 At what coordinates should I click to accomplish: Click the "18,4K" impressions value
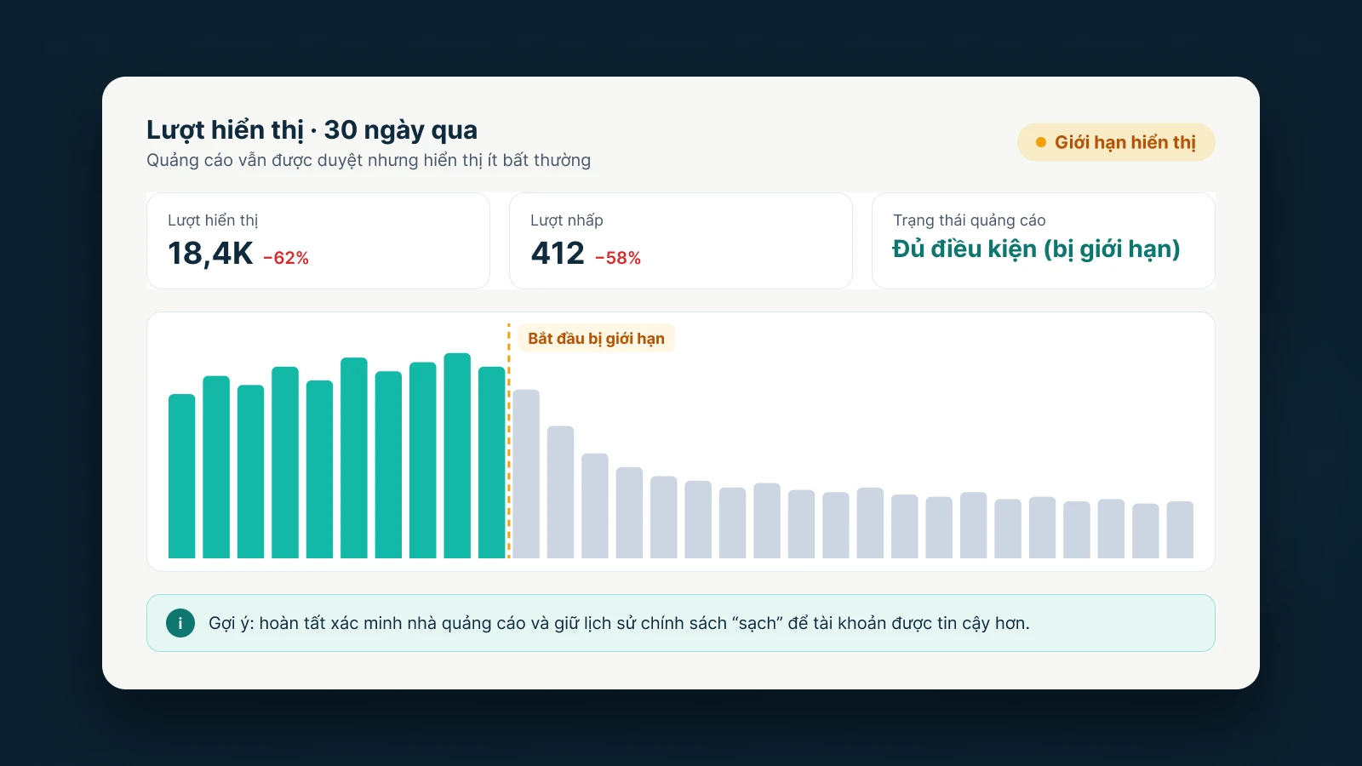pos(210,254)
